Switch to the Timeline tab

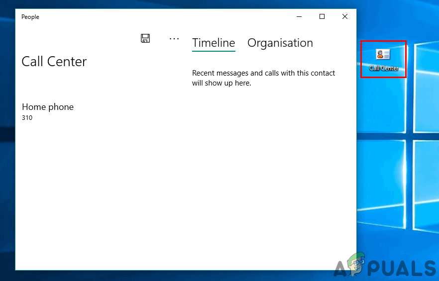click(214, 43)
